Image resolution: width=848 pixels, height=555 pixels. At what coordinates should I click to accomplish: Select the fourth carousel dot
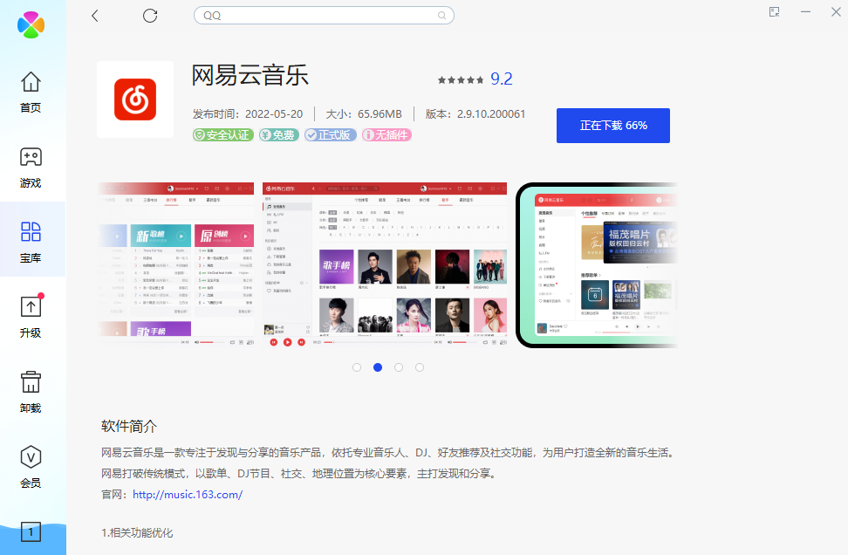coord(420,367)
